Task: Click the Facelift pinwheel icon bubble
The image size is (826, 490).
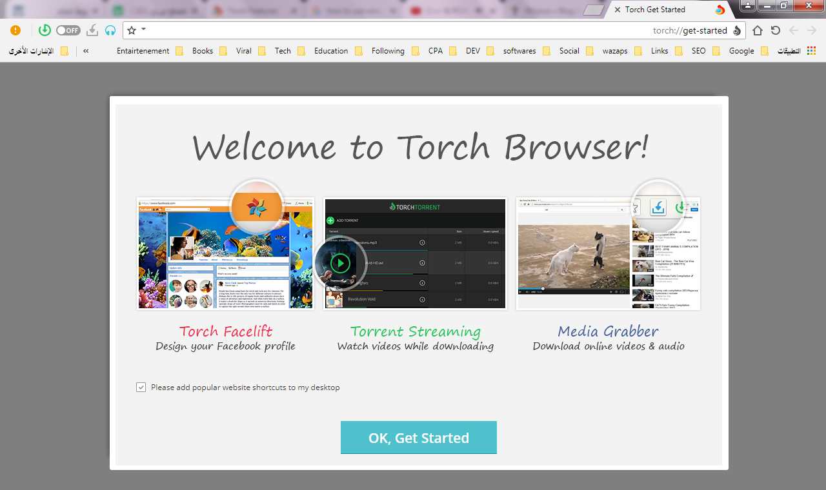Action: coord(257,206)
